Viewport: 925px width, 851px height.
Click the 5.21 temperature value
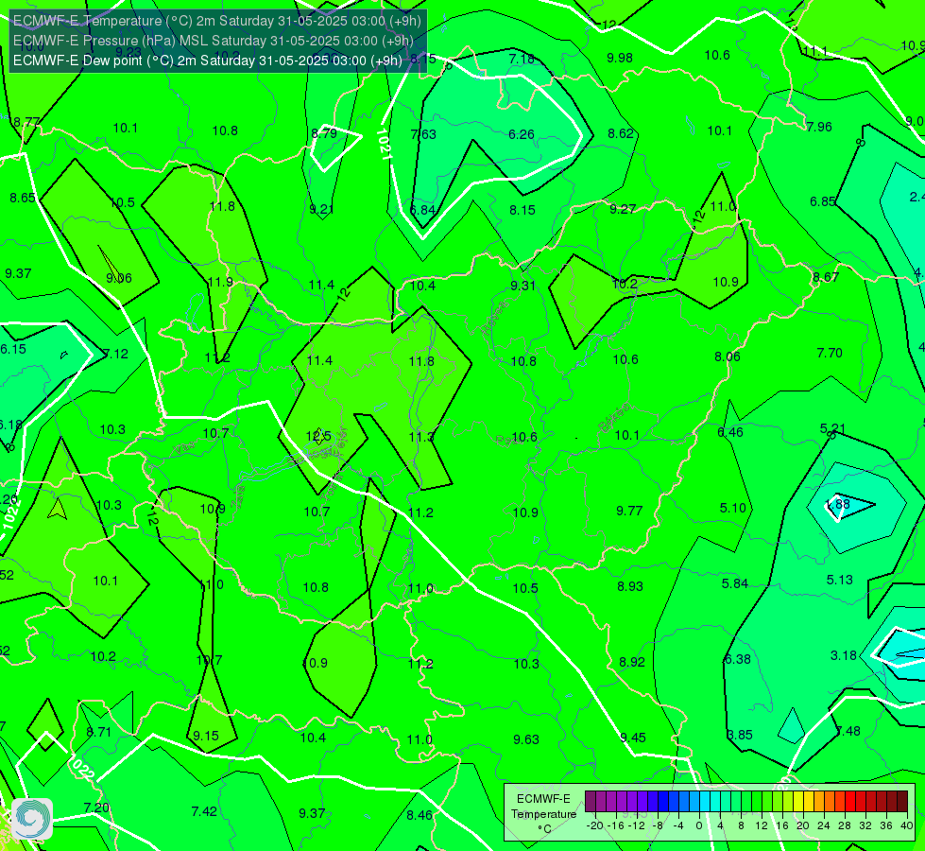click(832, 428)
